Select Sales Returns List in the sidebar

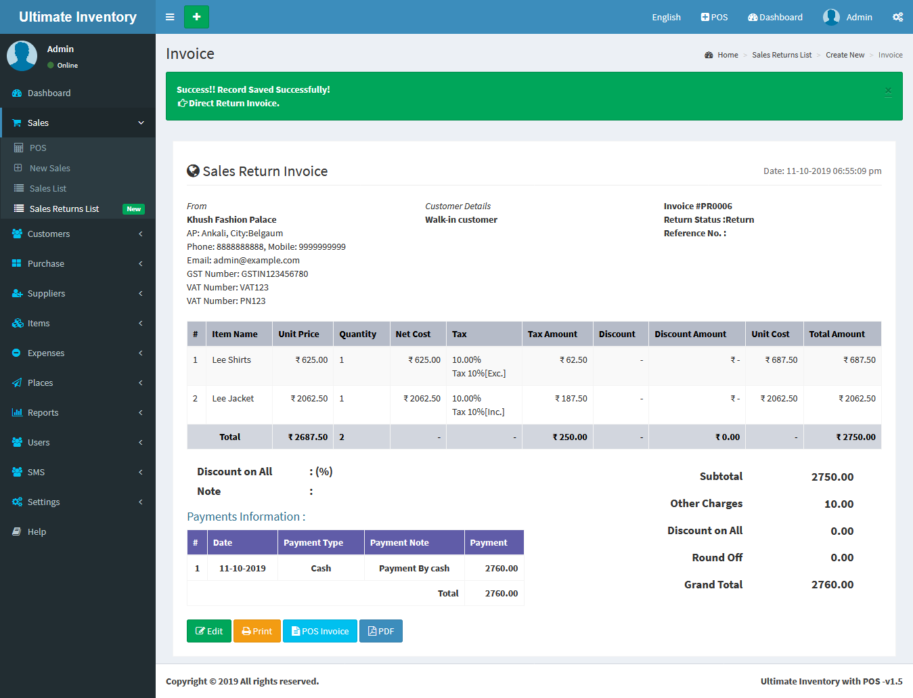[x=64, y=209]
